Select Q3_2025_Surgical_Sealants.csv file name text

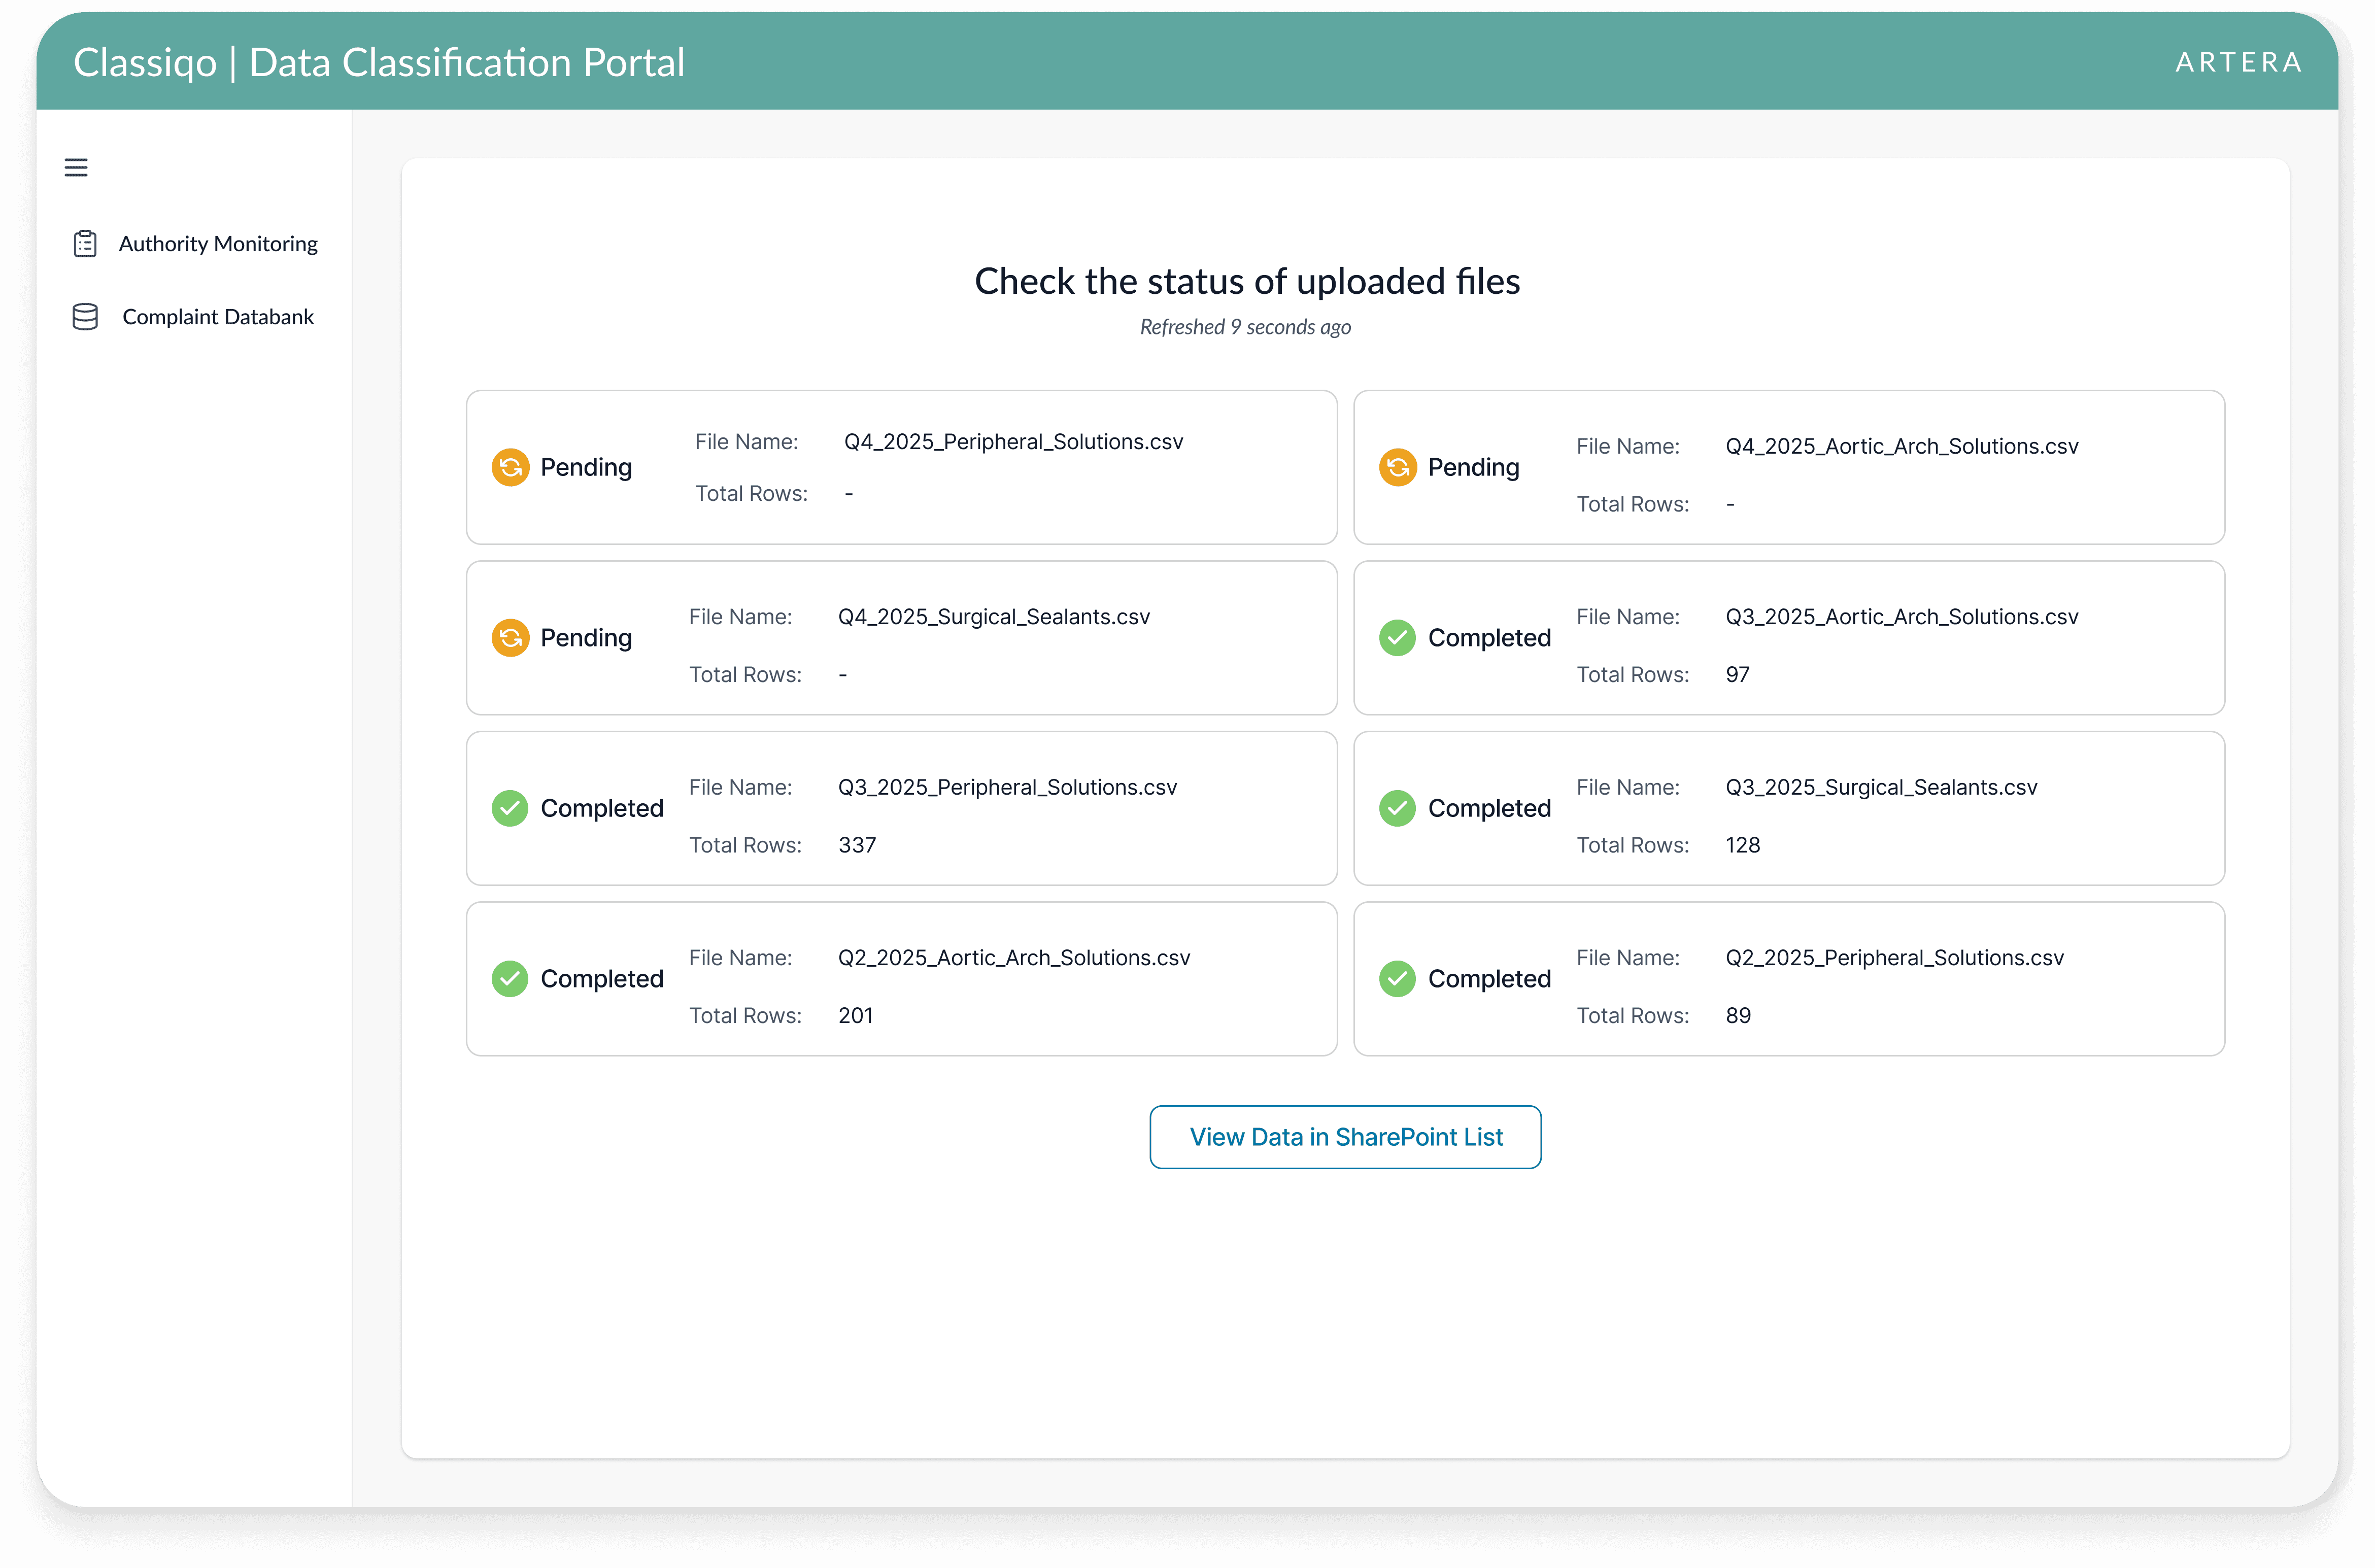(x=1880, y=787)
